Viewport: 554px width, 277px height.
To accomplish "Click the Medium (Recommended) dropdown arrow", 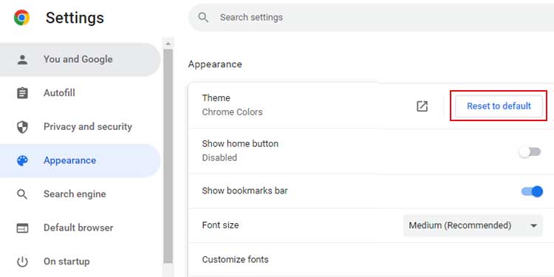I will tap(534, 226).
